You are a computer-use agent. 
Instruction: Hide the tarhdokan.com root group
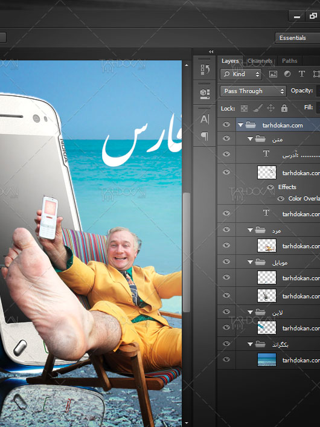click(x=226, y=125)
